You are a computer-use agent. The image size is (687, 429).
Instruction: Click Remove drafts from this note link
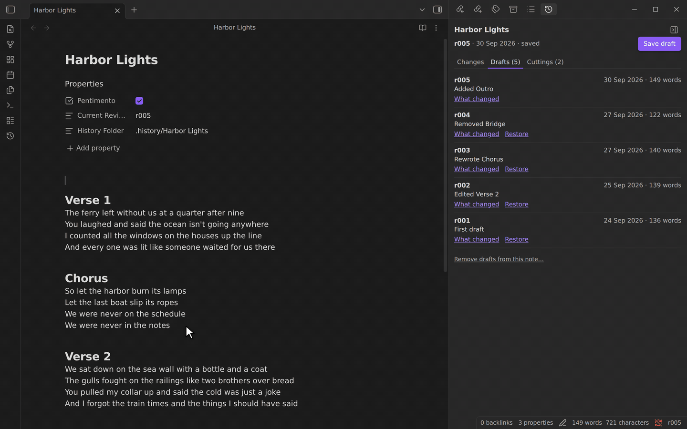click(x=499, y=259)
